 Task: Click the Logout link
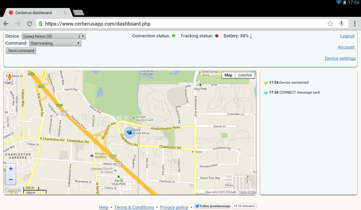(347, 36)
